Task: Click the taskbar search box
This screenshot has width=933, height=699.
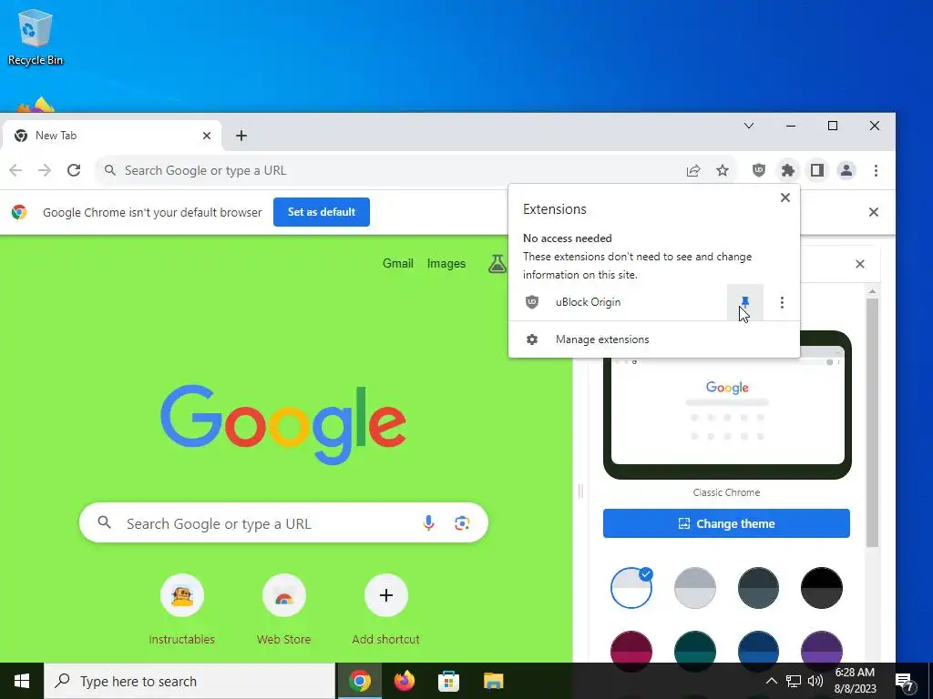Action: [x=190, y=681]
